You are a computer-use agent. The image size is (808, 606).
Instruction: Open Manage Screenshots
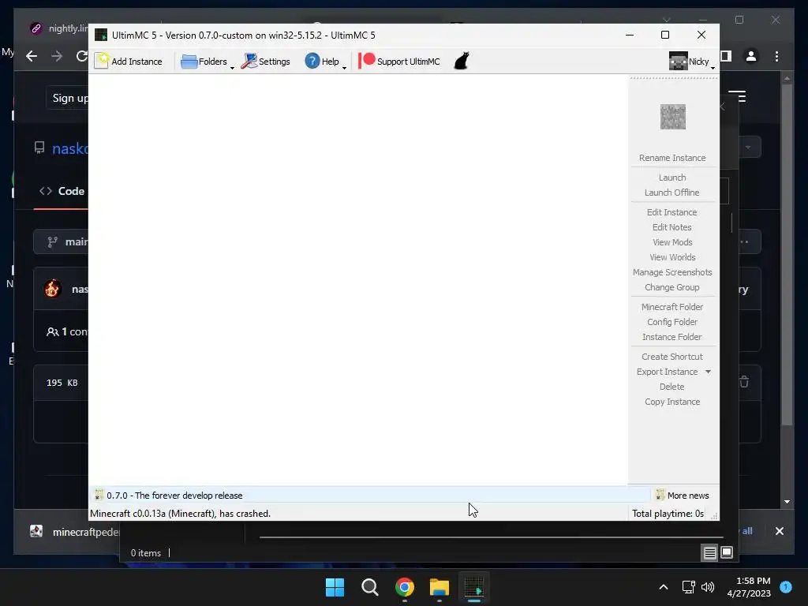[x=672, y=272]
